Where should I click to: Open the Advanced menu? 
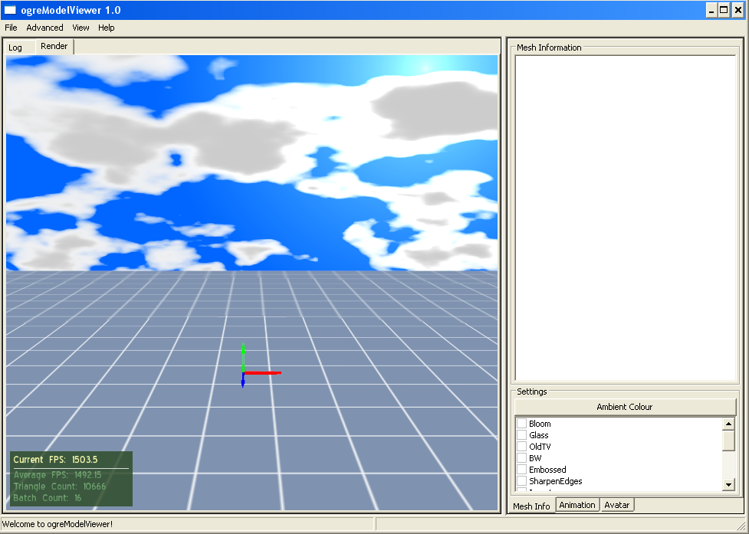click(44, 28)
